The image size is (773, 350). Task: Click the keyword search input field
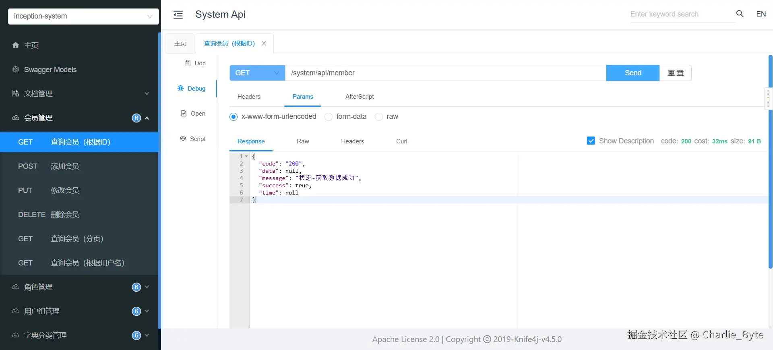click(680, 14)
